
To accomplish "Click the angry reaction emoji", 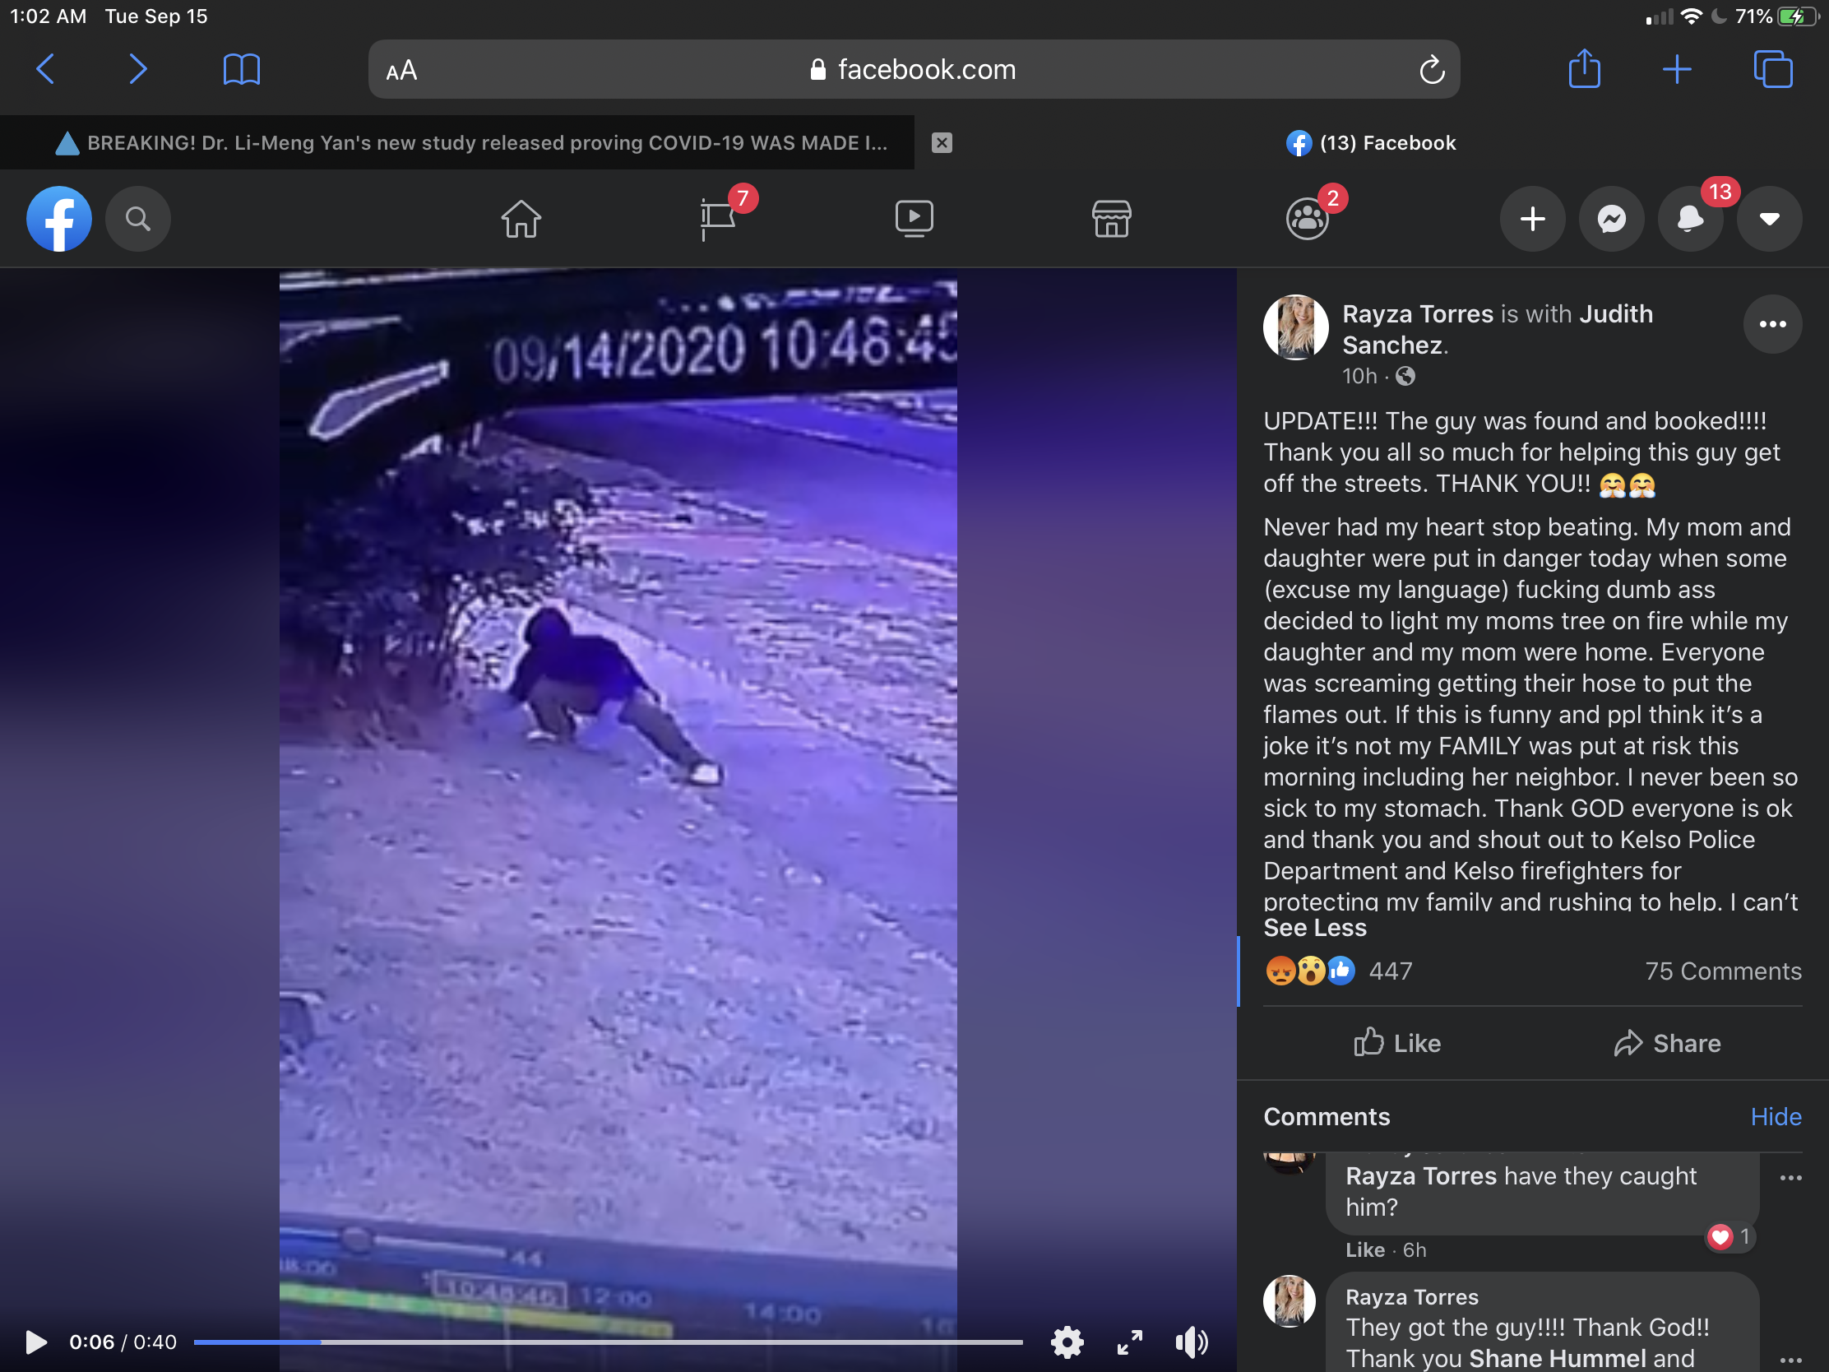I will pos(1280,971).
